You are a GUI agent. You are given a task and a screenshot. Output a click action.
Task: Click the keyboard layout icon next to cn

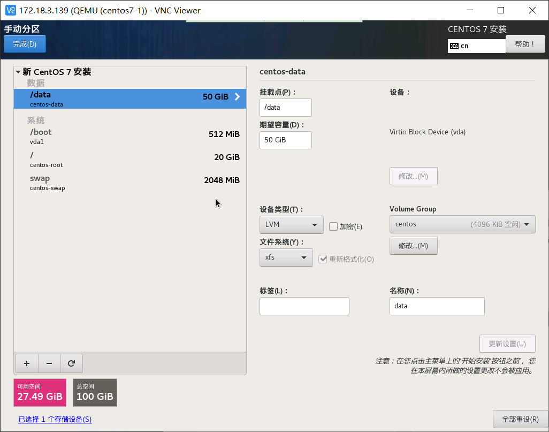[454, 46]
